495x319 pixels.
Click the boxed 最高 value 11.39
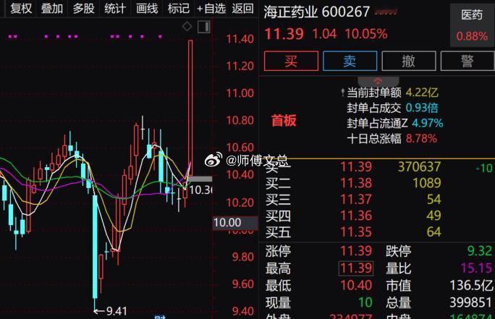point(356,268)
